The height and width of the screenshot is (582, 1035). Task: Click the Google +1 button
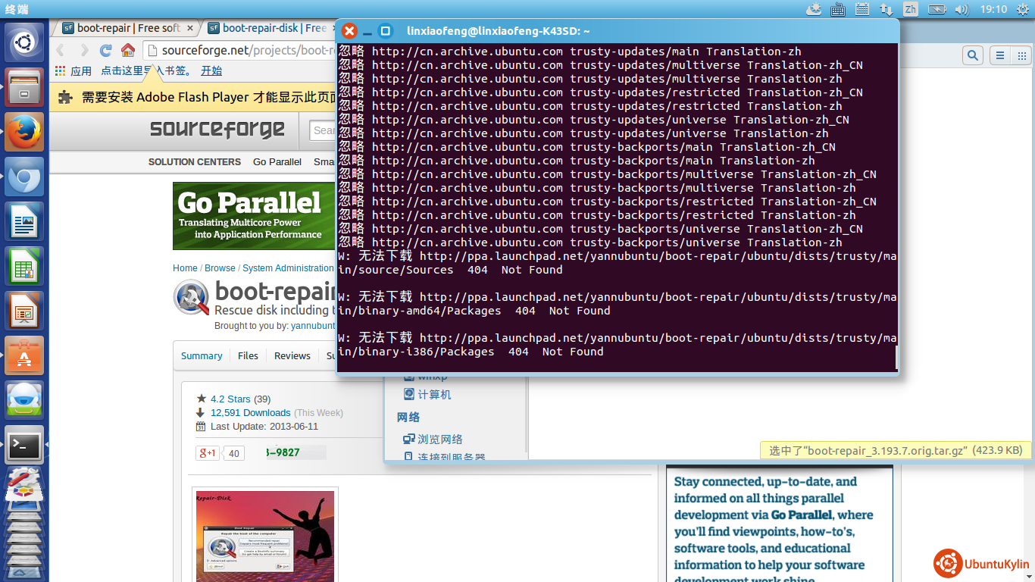(208, 453)
